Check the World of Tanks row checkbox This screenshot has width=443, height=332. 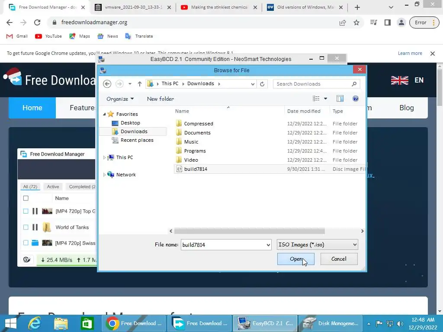(26, 227)
